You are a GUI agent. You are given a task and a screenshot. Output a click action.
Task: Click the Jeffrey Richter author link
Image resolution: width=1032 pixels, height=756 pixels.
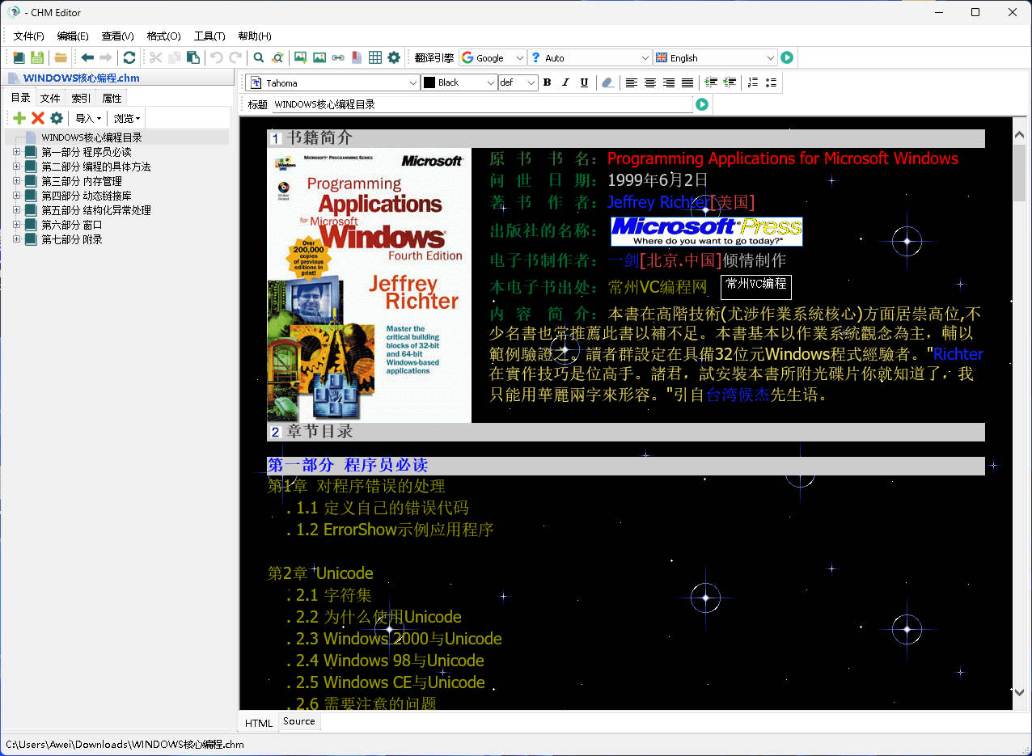tap(658, 202)
